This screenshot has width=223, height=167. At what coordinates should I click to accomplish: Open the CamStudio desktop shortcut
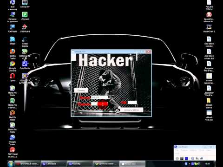coord(25,65)
